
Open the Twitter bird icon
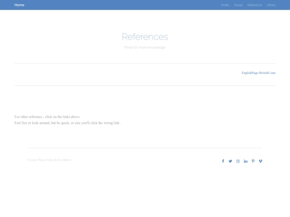pyautogui.click(x=230, y=161)
